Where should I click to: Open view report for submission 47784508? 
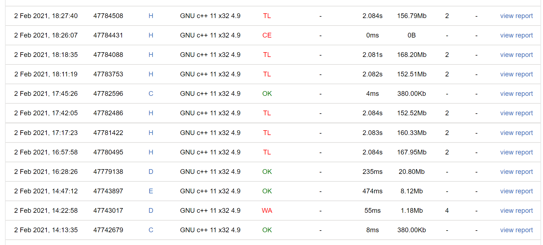click(x=516, y=16)
